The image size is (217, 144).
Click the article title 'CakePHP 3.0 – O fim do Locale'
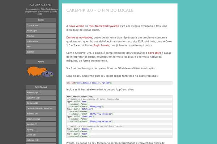[100, 10]
